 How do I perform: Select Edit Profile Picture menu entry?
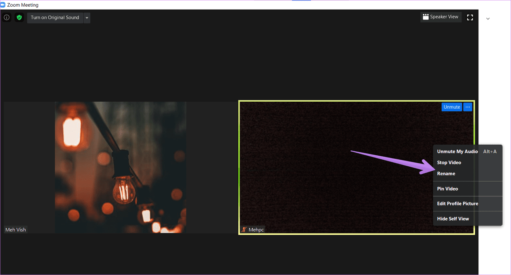457,203
